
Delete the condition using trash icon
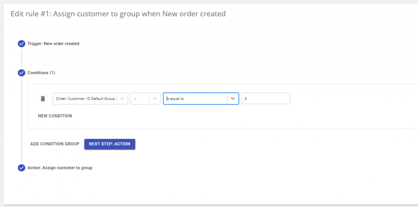point(43,99)
